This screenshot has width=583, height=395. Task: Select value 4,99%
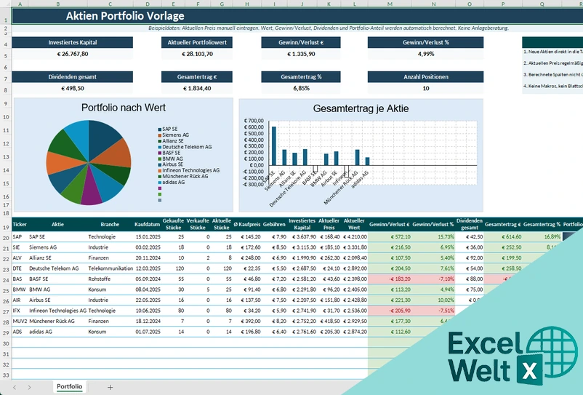pyautogui.click(x=426, y=54)
